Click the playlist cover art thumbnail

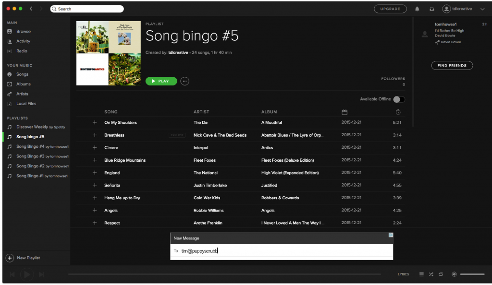click(109, 53)
